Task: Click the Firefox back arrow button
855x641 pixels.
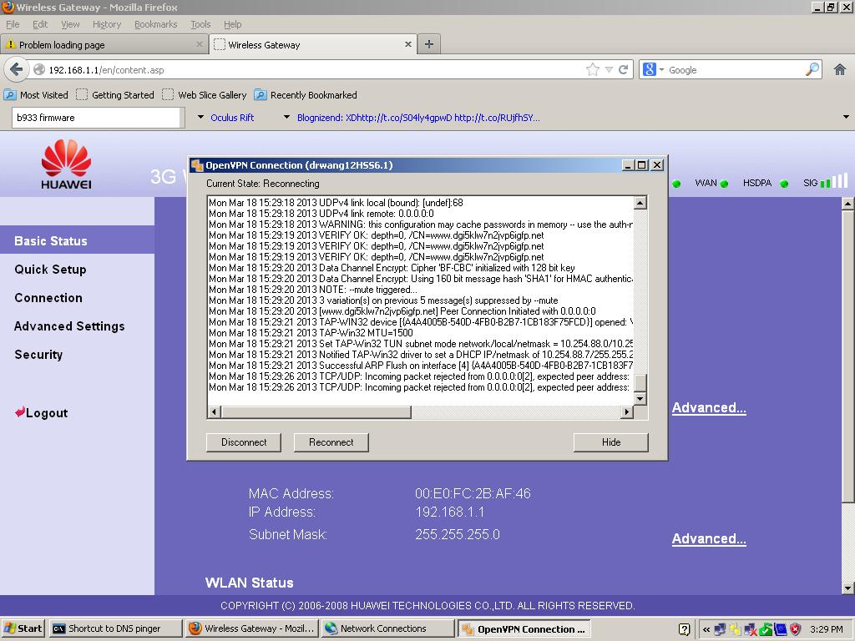Action: tap(17, 70)
